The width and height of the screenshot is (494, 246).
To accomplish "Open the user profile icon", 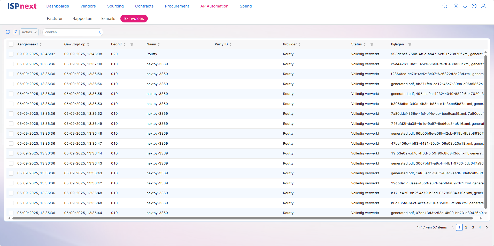I will click(483, 6).
